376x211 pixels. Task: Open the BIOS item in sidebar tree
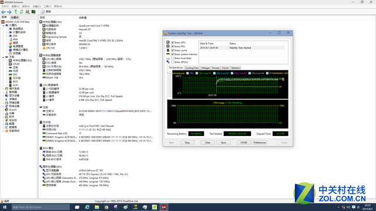[14, 81]
